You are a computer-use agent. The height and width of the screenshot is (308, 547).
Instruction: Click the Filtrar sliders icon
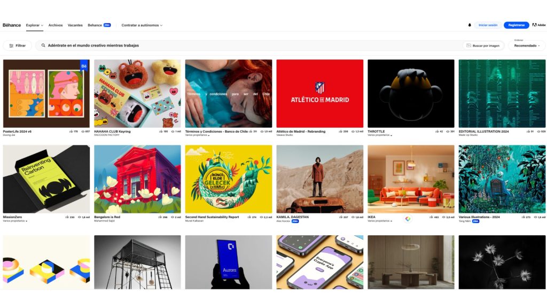click(11, 46)
